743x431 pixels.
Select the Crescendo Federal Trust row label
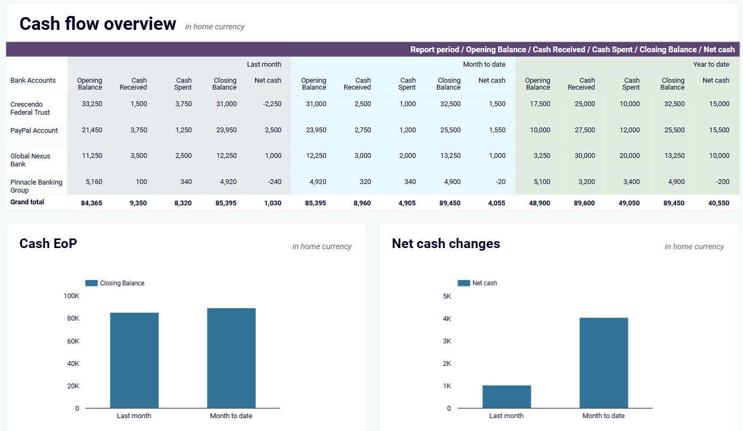coord(30,108)
